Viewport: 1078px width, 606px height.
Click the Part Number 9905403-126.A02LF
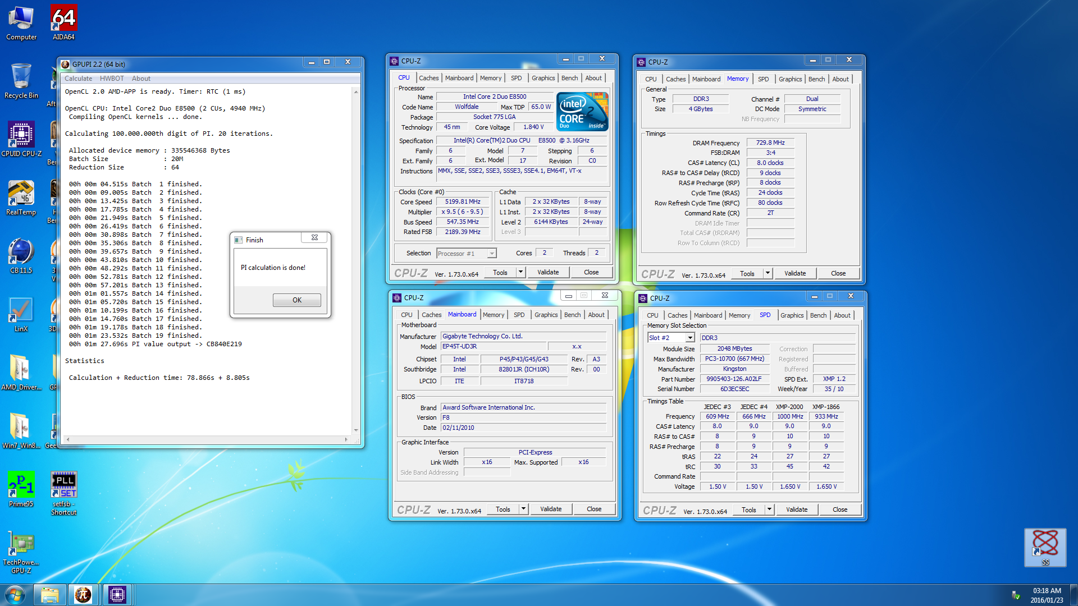[734, 379]
